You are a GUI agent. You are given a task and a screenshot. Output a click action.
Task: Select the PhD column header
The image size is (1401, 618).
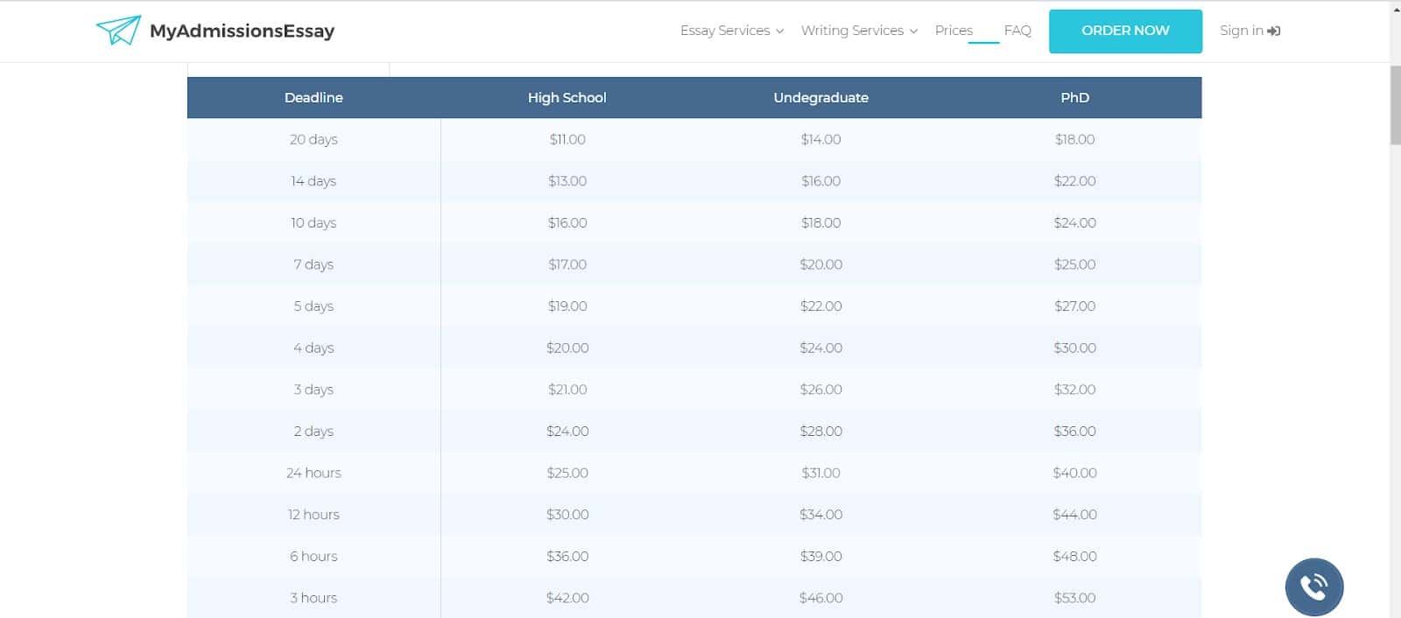click(1074, 97)
